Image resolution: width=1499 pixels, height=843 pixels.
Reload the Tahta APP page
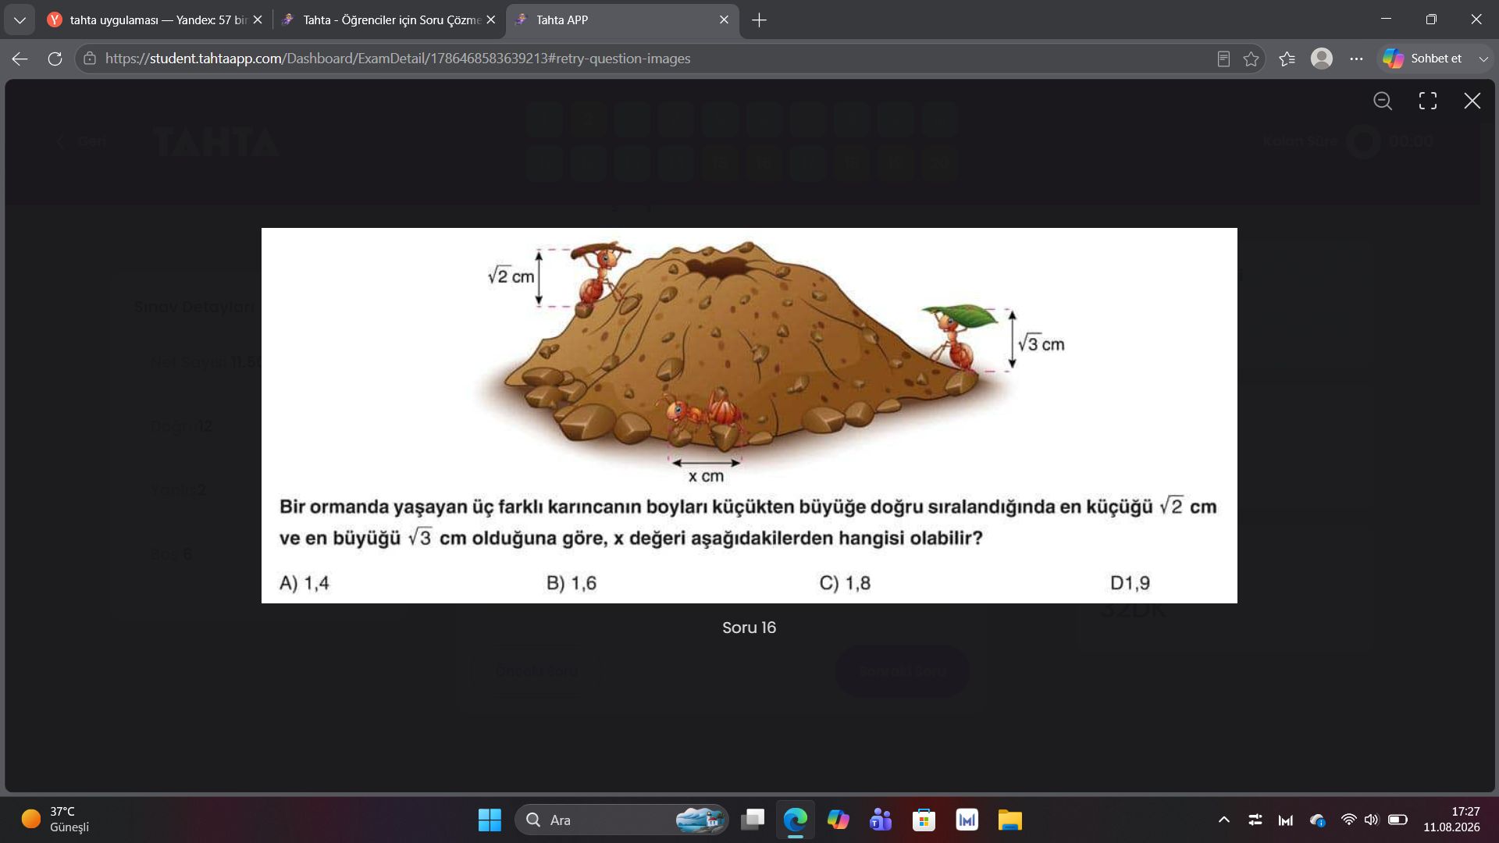click(55, 59)
